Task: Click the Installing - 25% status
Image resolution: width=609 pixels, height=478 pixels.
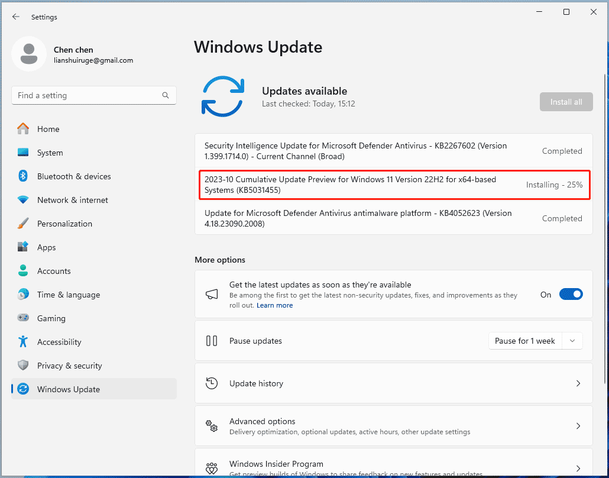Action: pos(554,185)
